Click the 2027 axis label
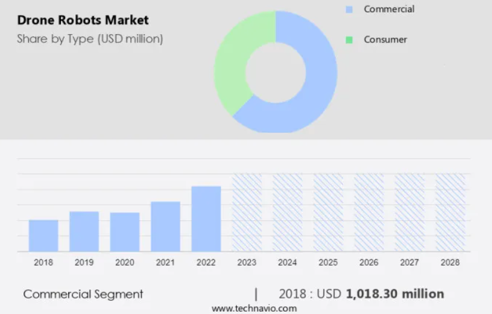 tap(410, 262)
